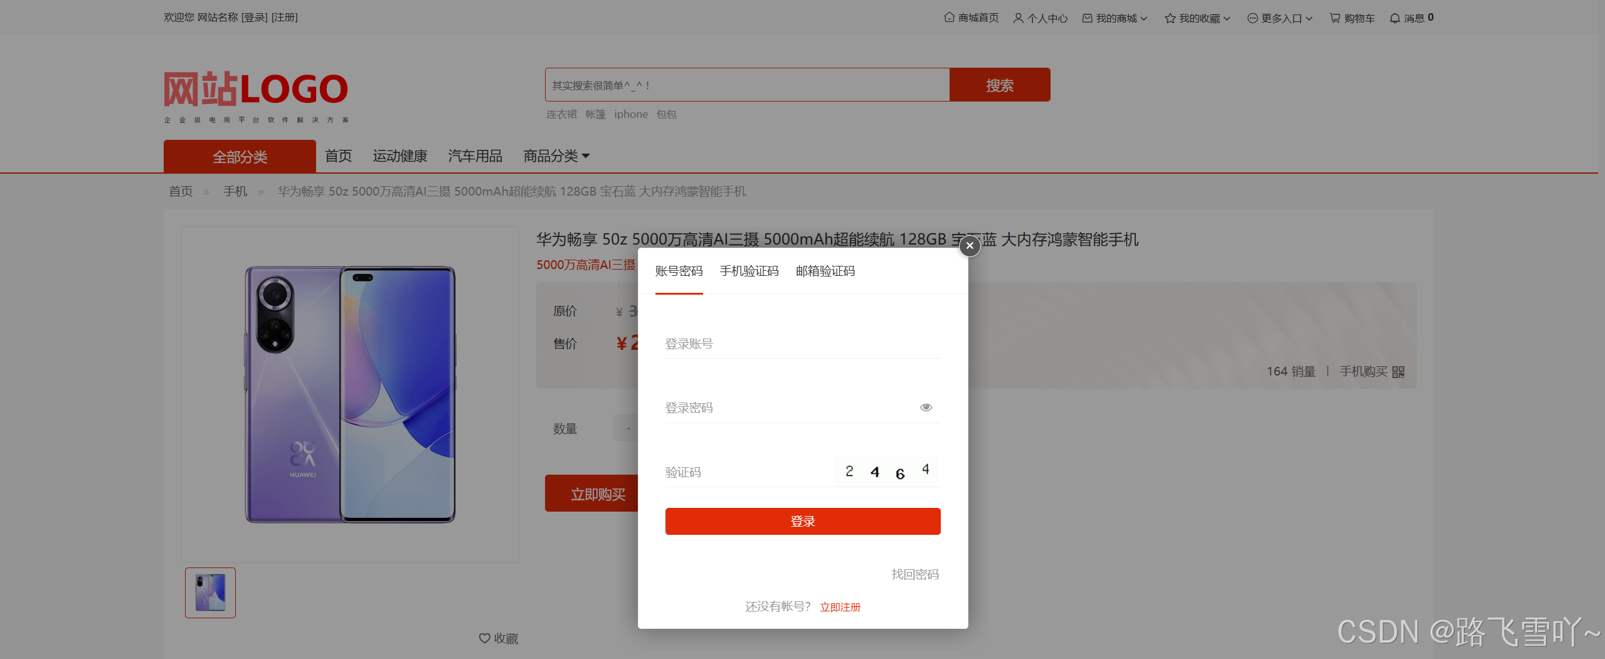1605x659 pixels.
Task: Open the 消息 notifications
Action: [x=1411, y=18]
